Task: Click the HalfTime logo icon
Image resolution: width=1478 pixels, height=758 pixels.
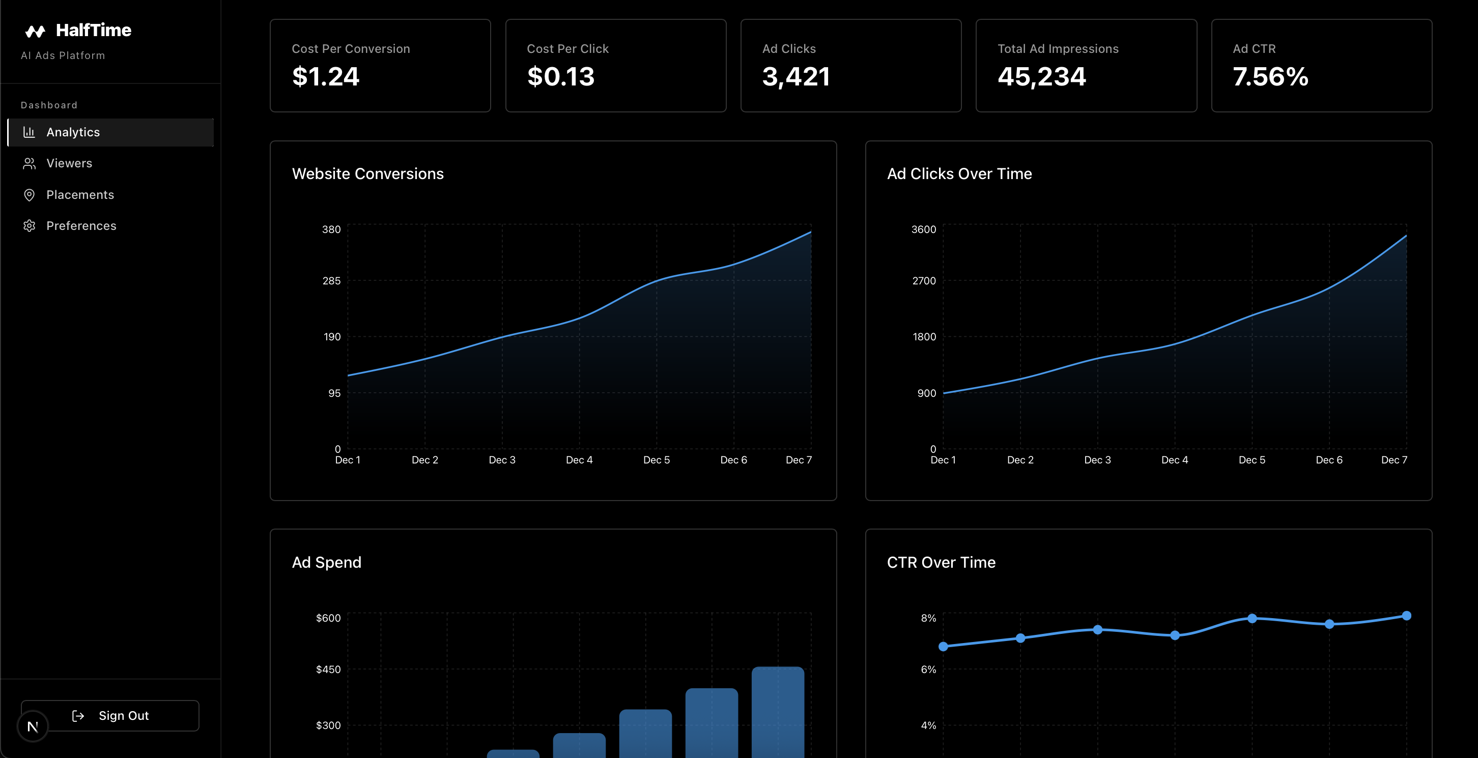Action: pos(35,31)
